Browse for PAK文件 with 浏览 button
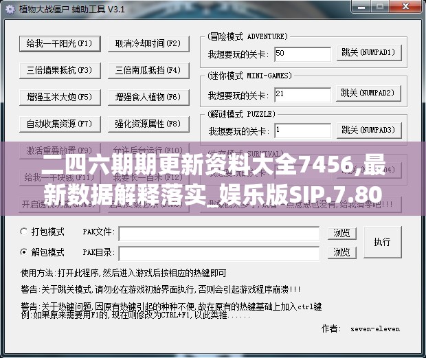This screenshot has width=426, height=358. coord(341,234)
